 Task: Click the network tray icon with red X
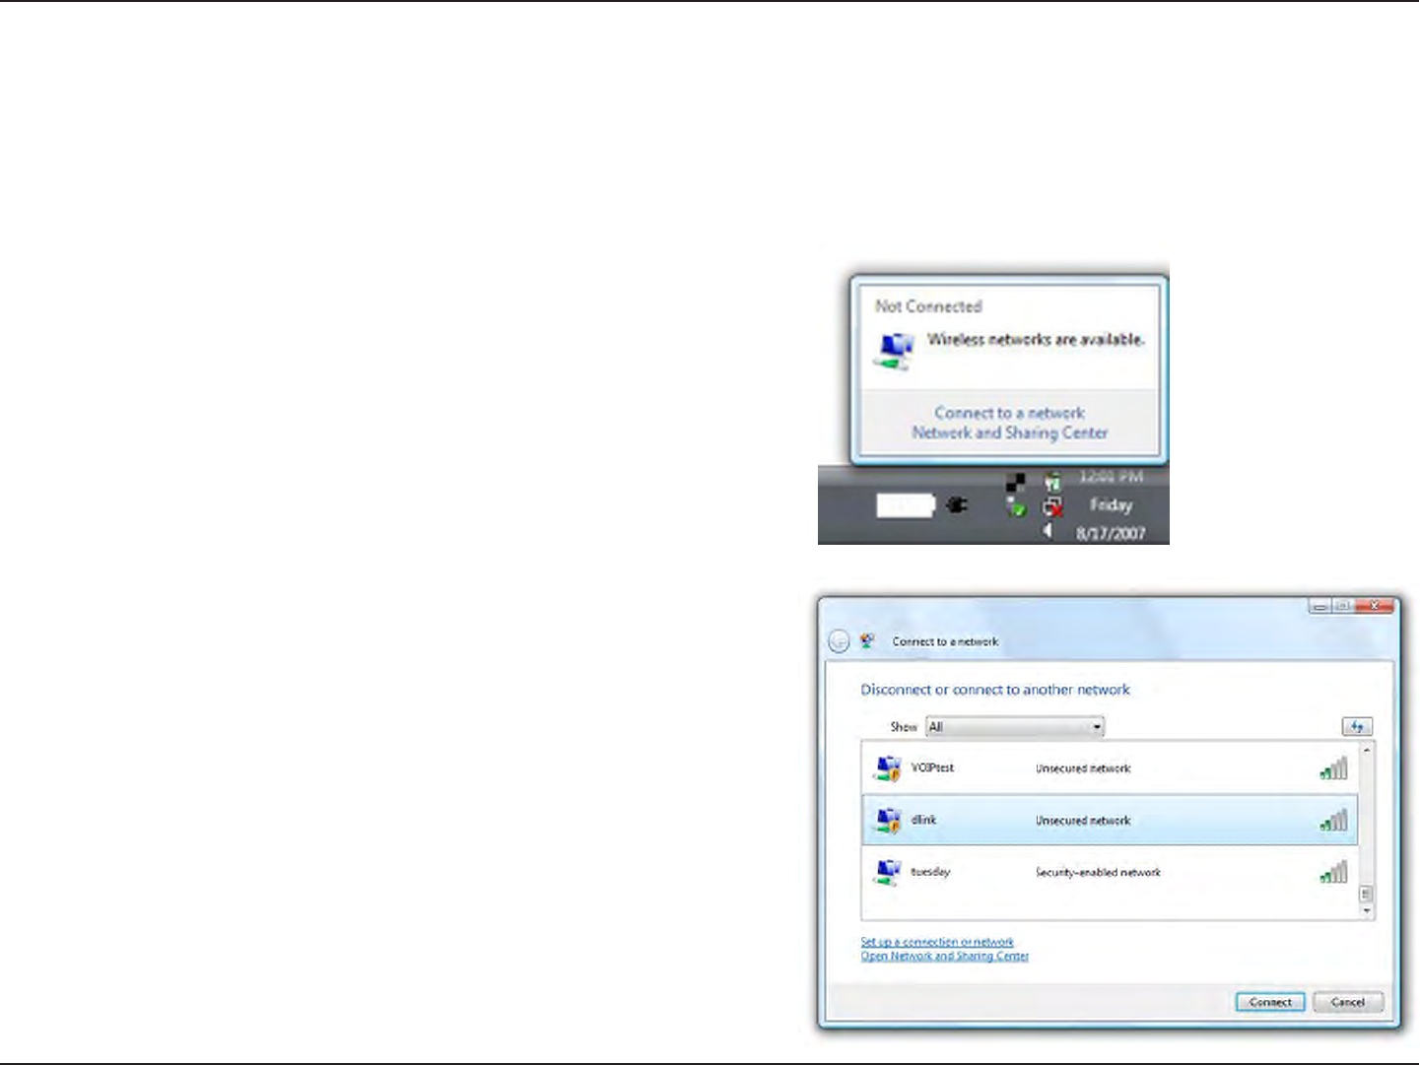click(1053, 507)
